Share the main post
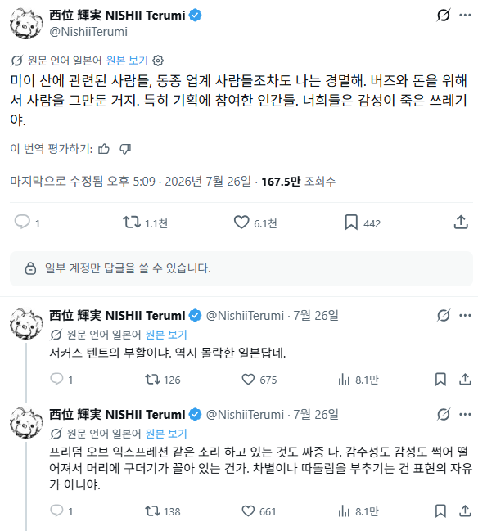The image size is (478, 531). pos(461,223)
